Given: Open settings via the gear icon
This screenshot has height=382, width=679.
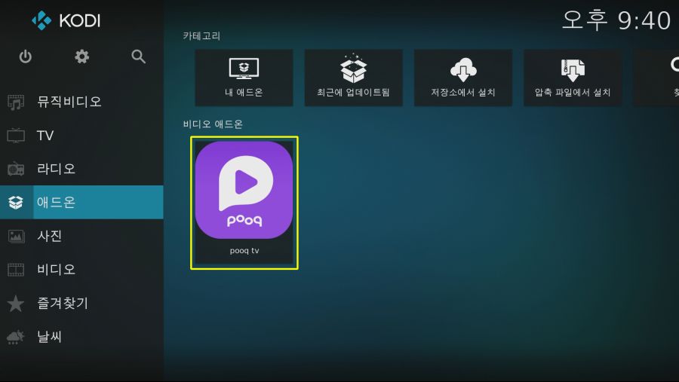Looking at the screenshot, I should click(x=81, y=57).
